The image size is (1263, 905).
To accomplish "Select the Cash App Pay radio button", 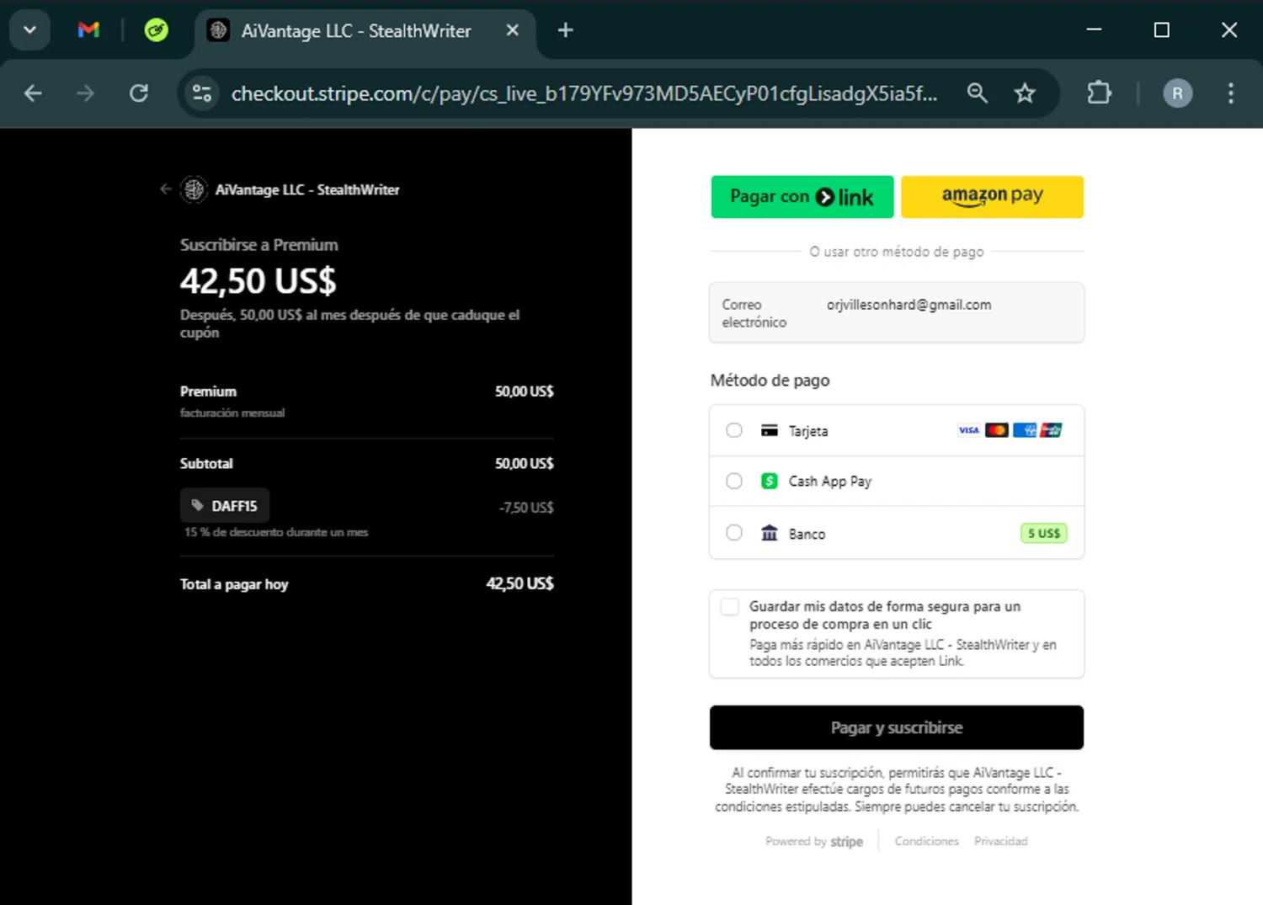I will pos(734,481).
